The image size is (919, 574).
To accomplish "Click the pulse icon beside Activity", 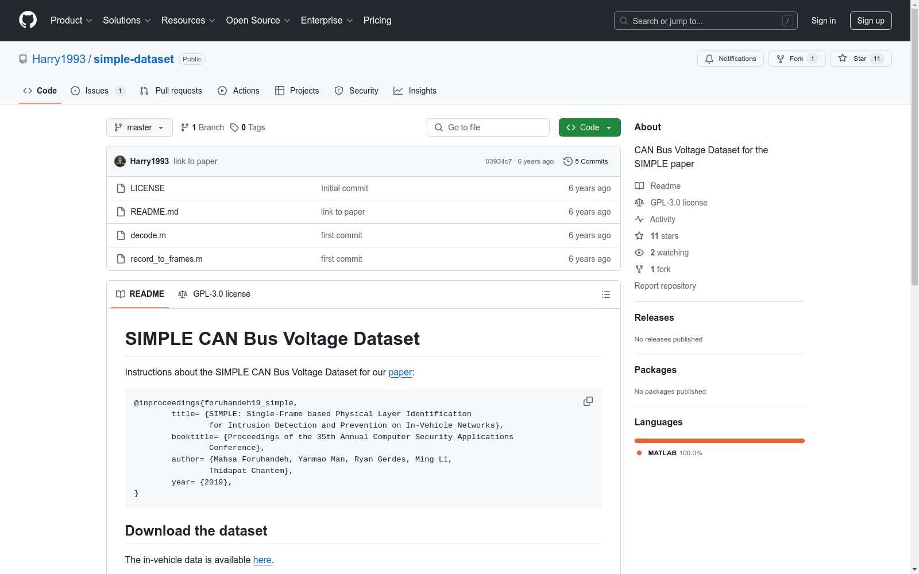I will pos(639,219).
